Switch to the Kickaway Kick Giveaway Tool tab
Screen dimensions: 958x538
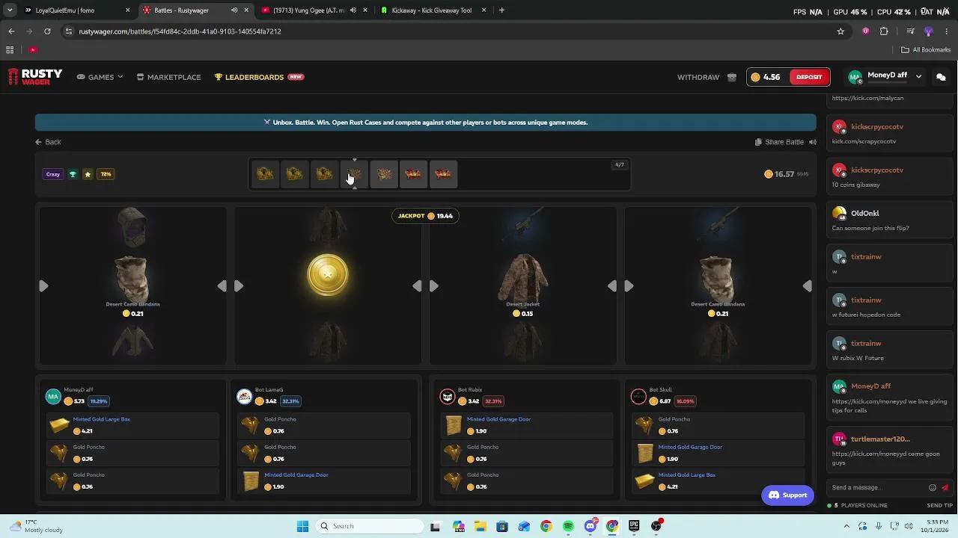[x=434, y=10]
